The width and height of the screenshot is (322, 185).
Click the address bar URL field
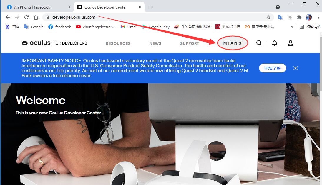tap(158, 17)
